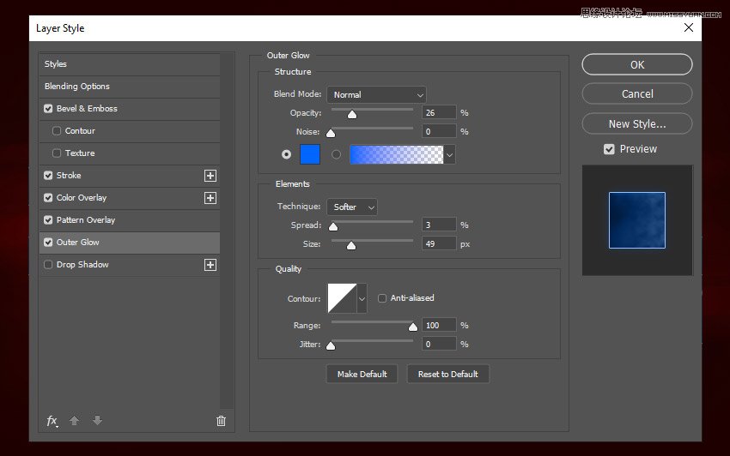
Task: Click the Make Default button
Action: (362, 374)
